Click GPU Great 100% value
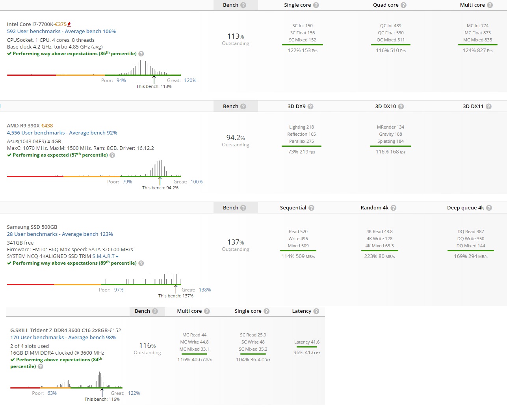The width and height of the screenshot is (507, 411). (197, 182)
